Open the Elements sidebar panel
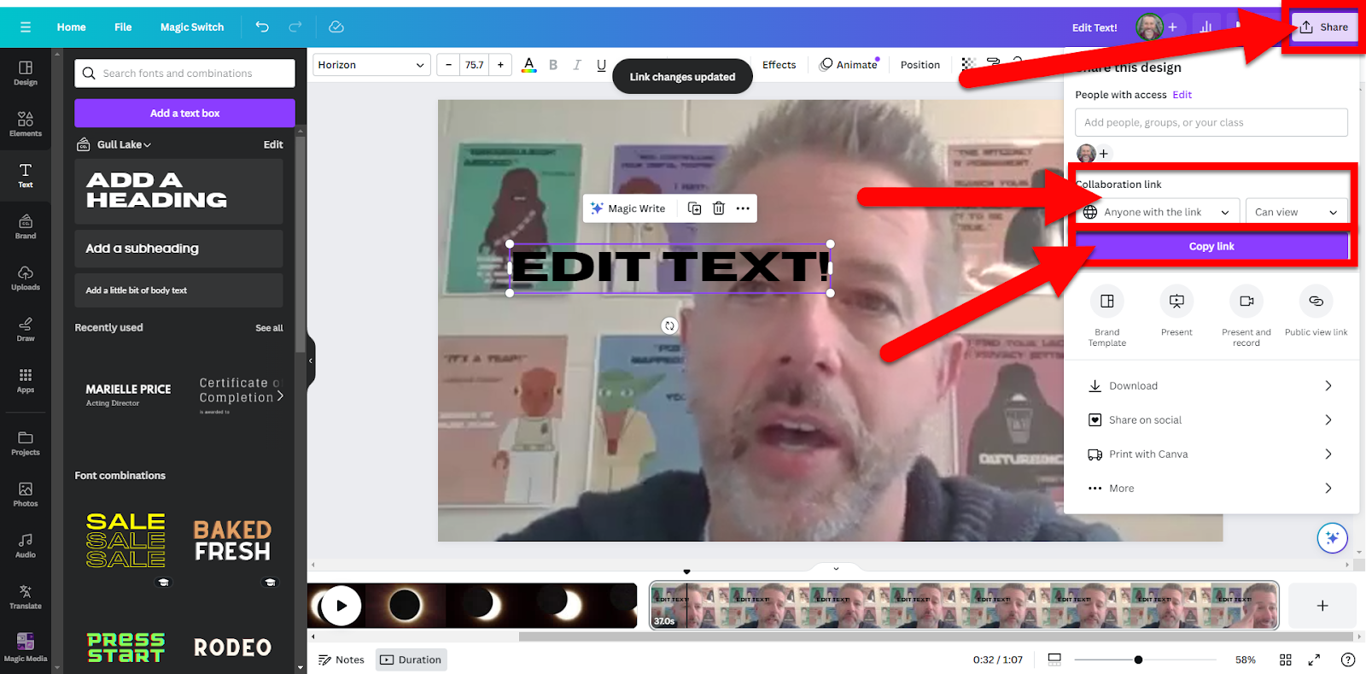The image size is (1366, 674). coord(26,124)
